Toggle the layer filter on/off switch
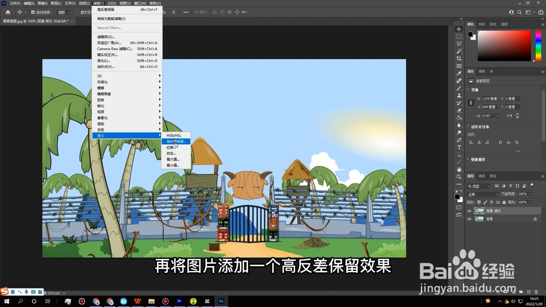Image resolution: width=546 pixels, height=307 pixels. pyautogui.click(x=532, y=185)
